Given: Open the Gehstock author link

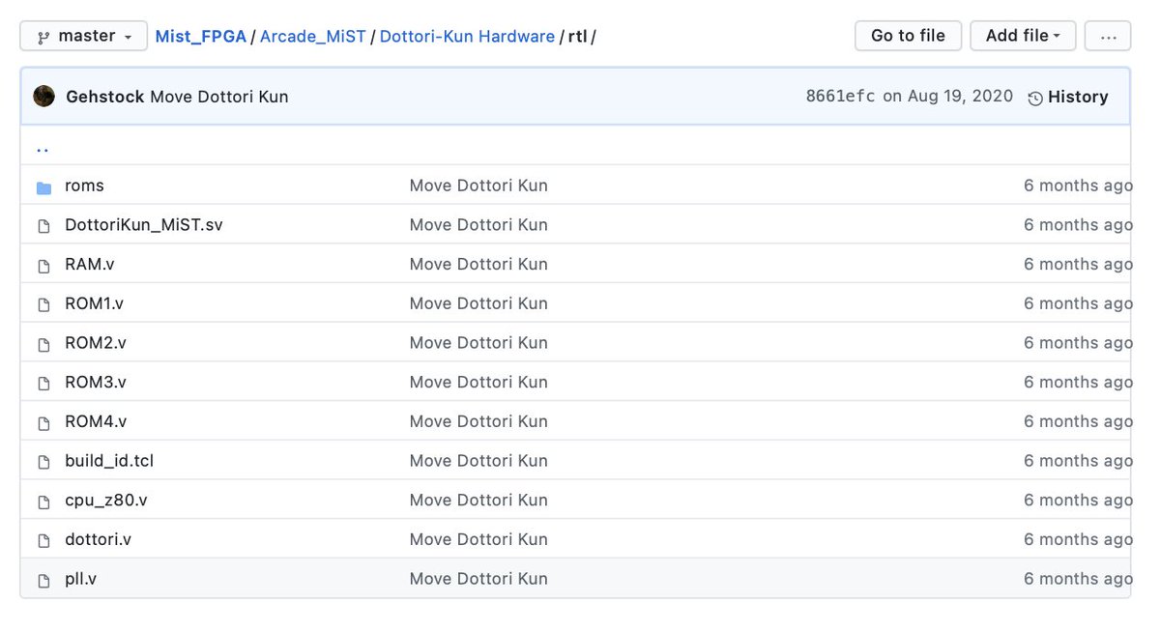Looking at the screenshot, I should [x=104, y=97].
